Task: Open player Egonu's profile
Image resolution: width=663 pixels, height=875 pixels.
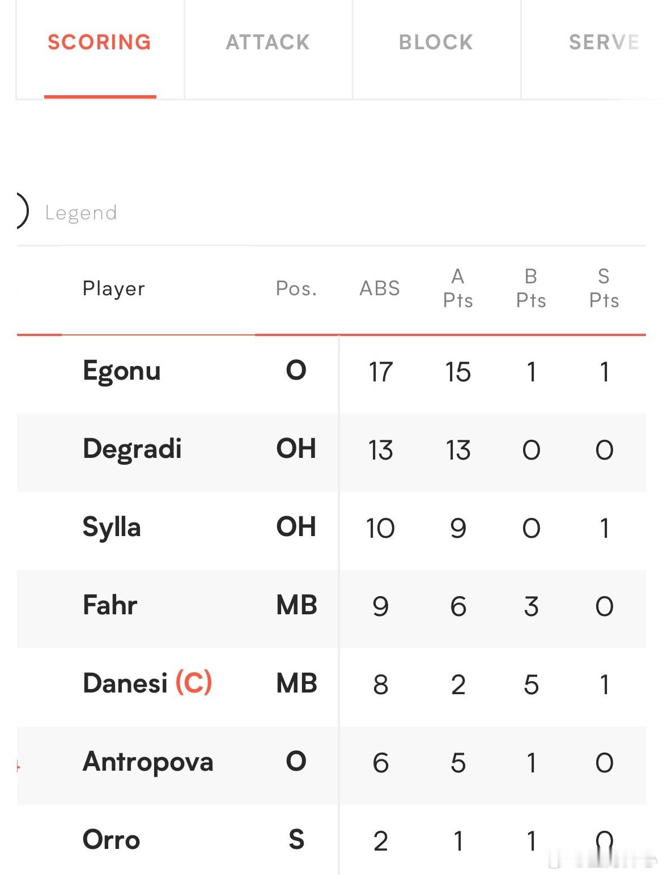Action: click(122, 372)
